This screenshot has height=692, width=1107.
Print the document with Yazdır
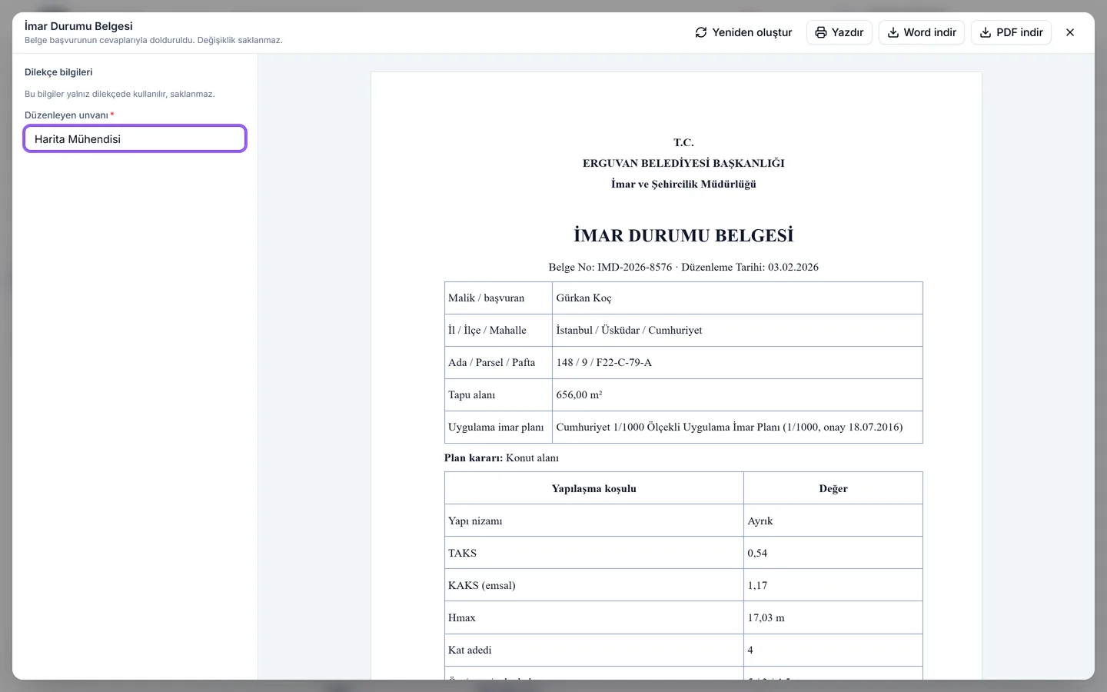coord(839,32)
